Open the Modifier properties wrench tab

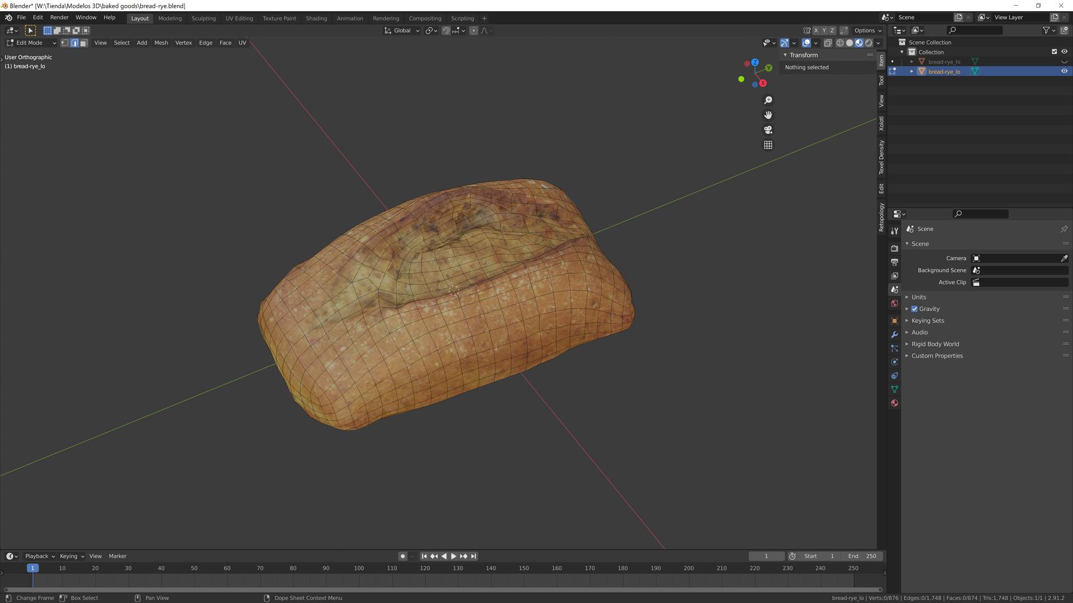[x=894, y=334]
